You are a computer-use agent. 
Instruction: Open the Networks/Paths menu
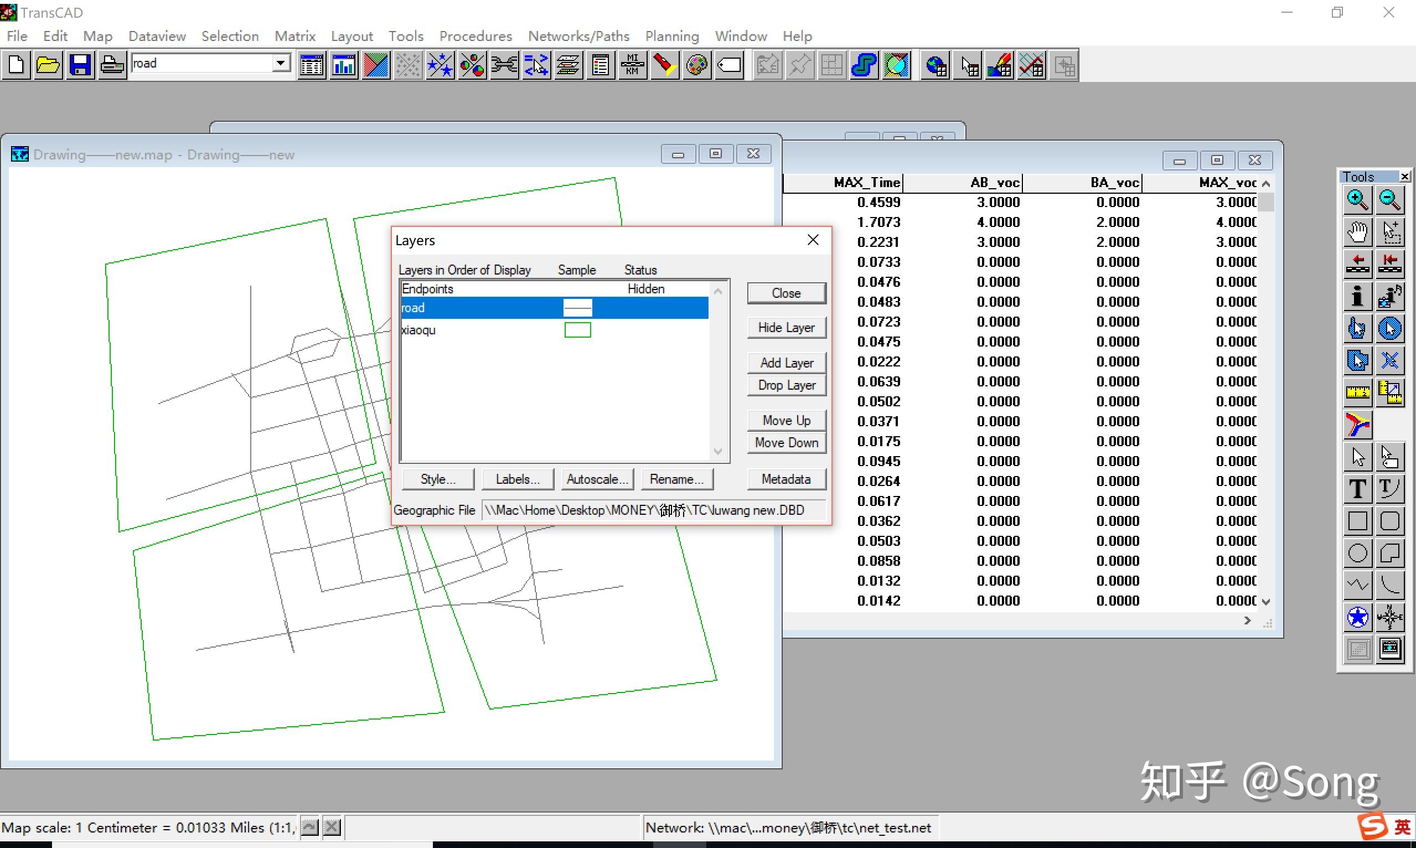point(578,36)
